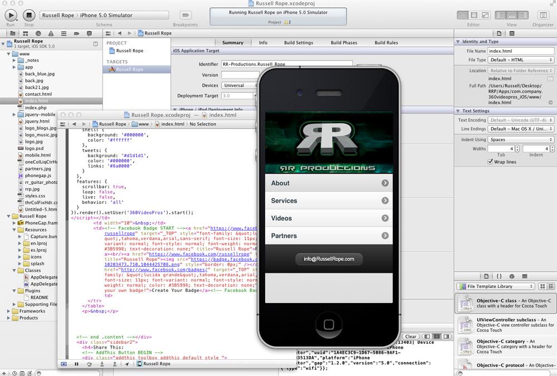Hide debug area button in index.html window
The width and height of the screenshot is (557, 376).
coord(64,364)
